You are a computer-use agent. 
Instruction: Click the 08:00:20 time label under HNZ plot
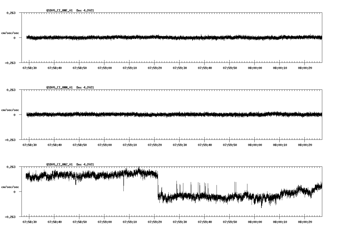coord(305,222)
